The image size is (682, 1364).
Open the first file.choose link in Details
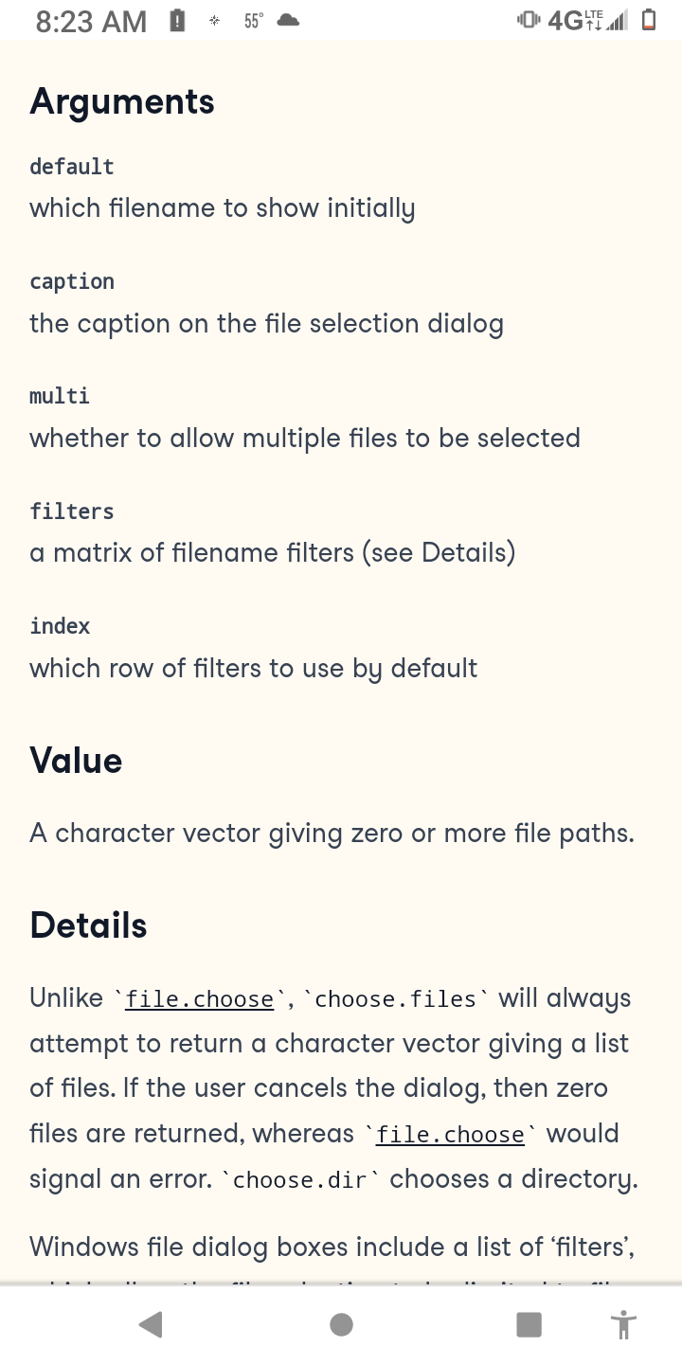pyautogui.click(x=200, y=999)
